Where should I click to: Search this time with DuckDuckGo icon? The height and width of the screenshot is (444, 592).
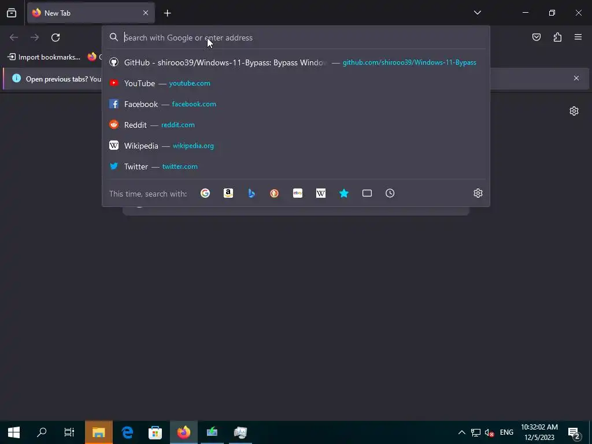275,193
